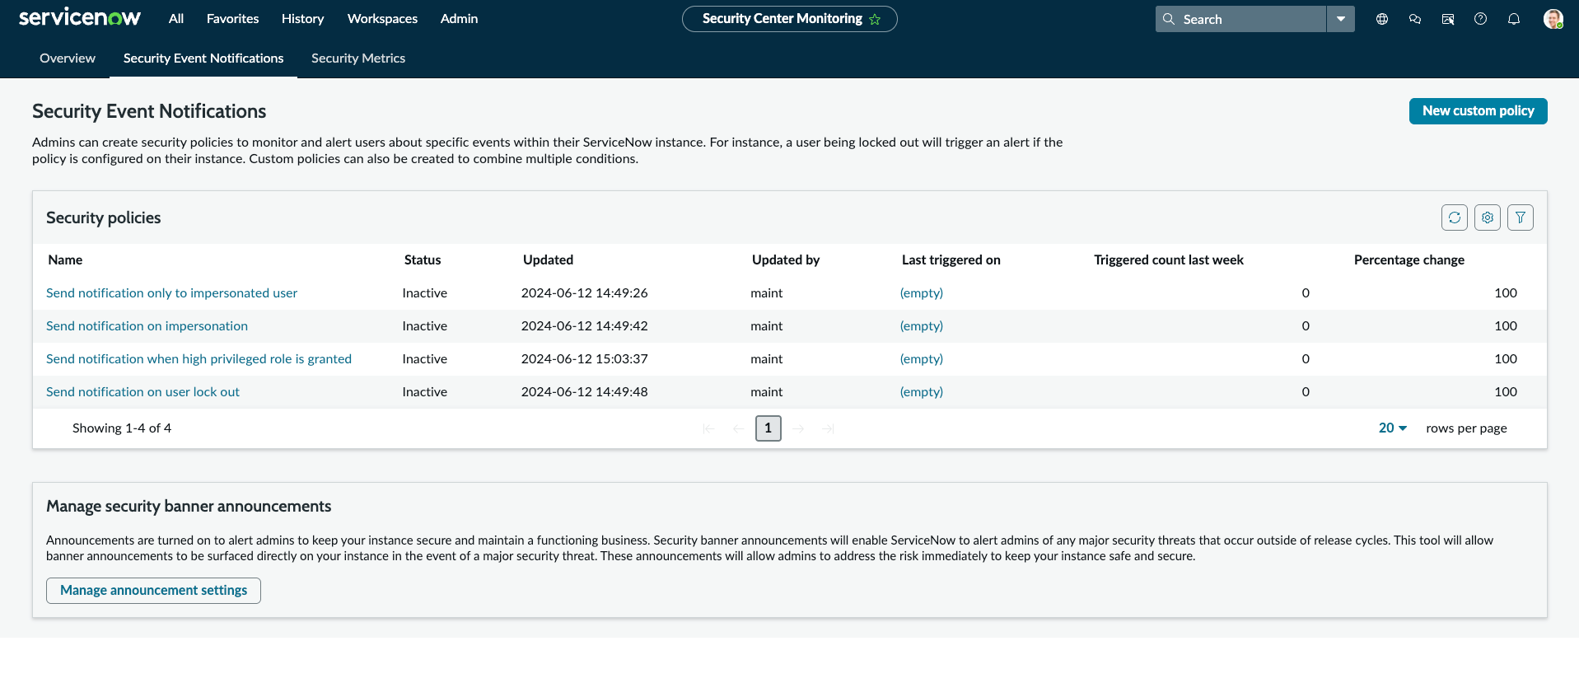
Task: Sort by Updated column header
Action: tap(548, 260)
